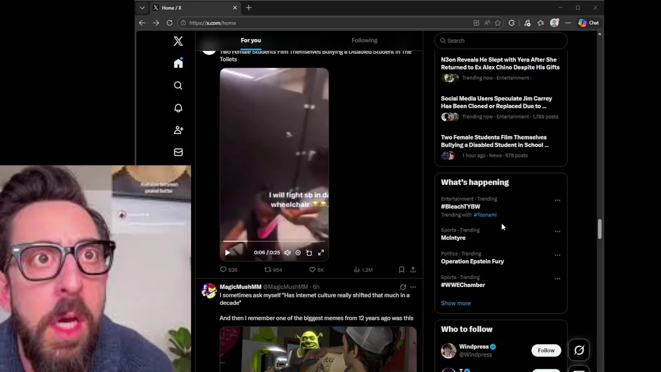Open Operation Epstein Fury trend
The image size is (661, 372).
pyautogui.click(x=473, y=261)
